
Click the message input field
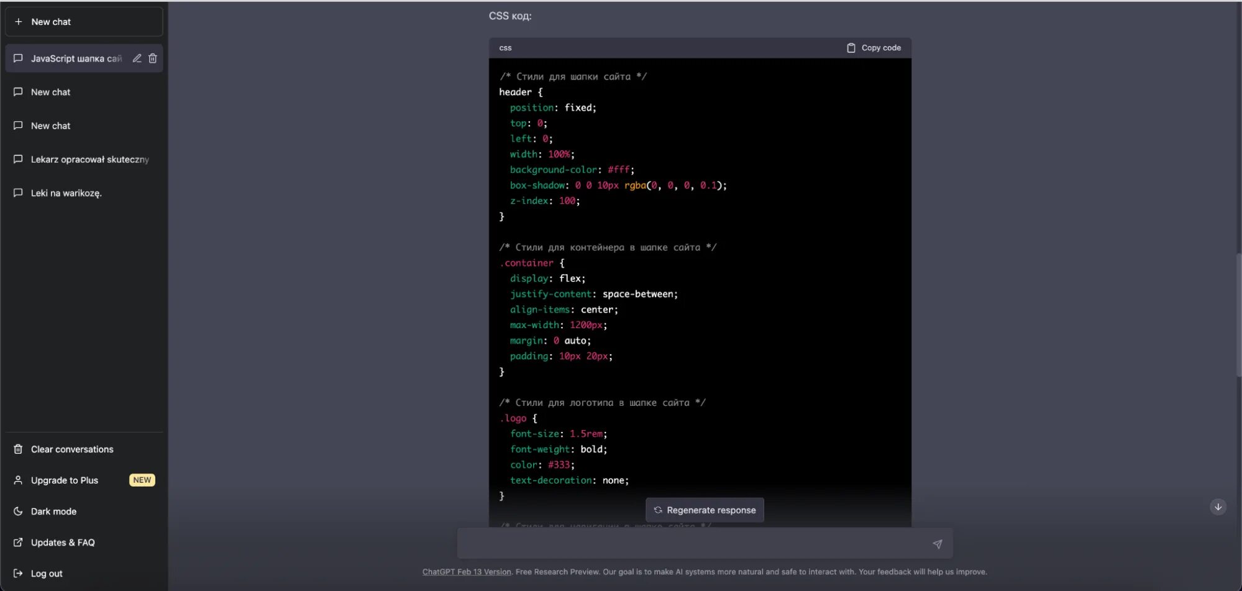click(x=705, y=544)
